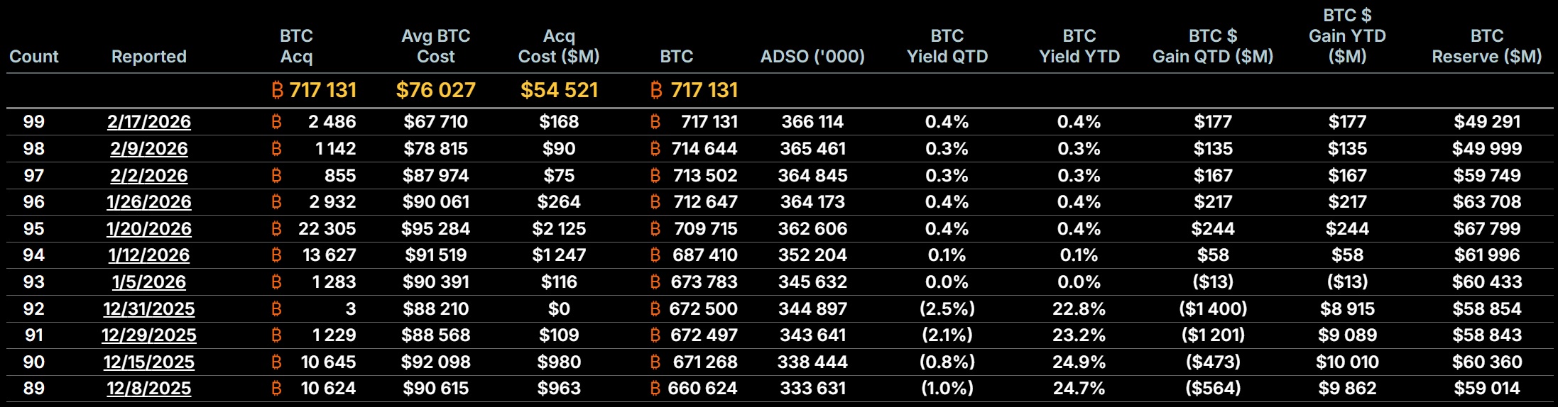This screenshot has width=1558, height=407.
Task: Select the ADSO ('000) column header
Action: (812, 57)
